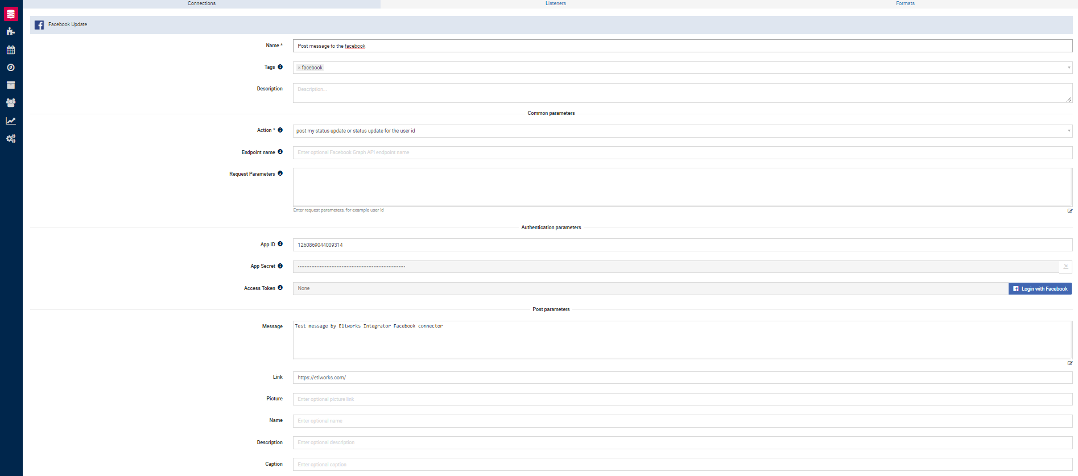1078x476 pixels.
Task: Click into the Message text editor
Action: pyautogui.click(x=683, y=340)
